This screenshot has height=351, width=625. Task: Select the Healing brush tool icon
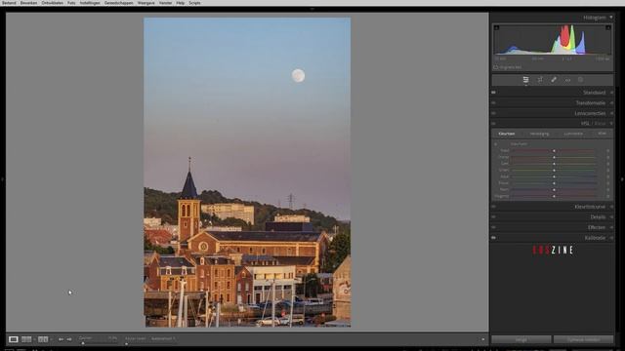(x=554, y=80)
